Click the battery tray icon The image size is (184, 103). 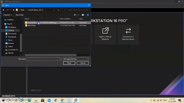click(155, 100)
